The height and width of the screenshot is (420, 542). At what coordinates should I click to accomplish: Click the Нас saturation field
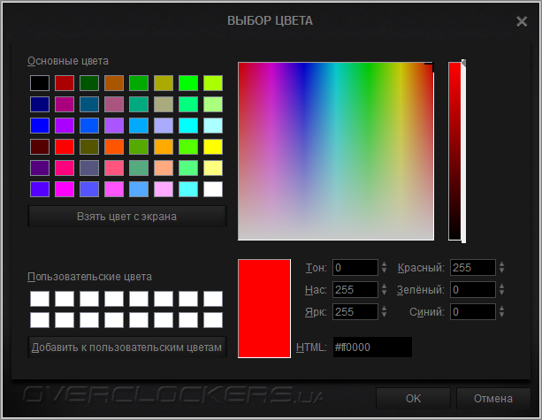tap(355, 290)
